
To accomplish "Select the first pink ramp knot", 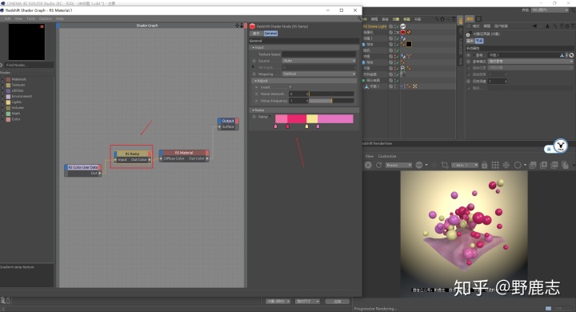I will (275, 126).
